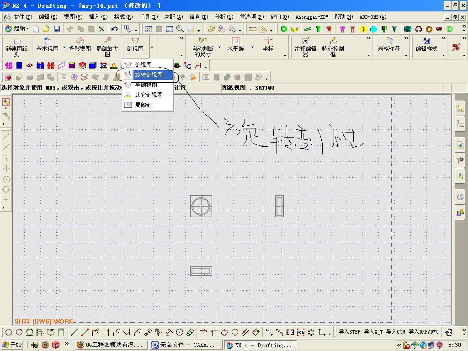This screenshot has height=351, width=468.
Task: Click 新建图纸页 new sheet button
Action: tap(17, 47)
